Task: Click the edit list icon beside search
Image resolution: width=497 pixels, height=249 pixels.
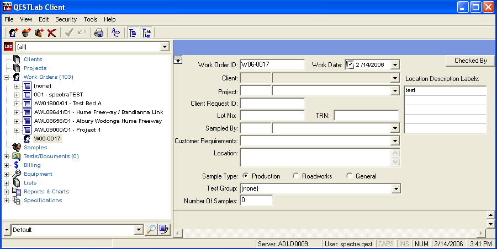Action: coord(164,229)
